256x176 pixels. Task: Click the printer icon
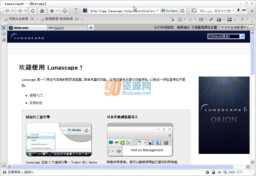pos(201,19)
